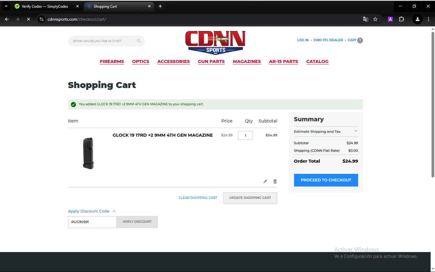Open the AR-15 PARTS menu
The height and width of the screenshot is (272, 435).
click(x=283, y=61)
